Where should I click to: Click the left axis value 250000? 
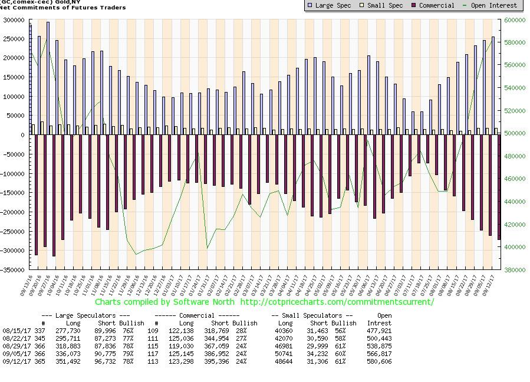point(14,39)
